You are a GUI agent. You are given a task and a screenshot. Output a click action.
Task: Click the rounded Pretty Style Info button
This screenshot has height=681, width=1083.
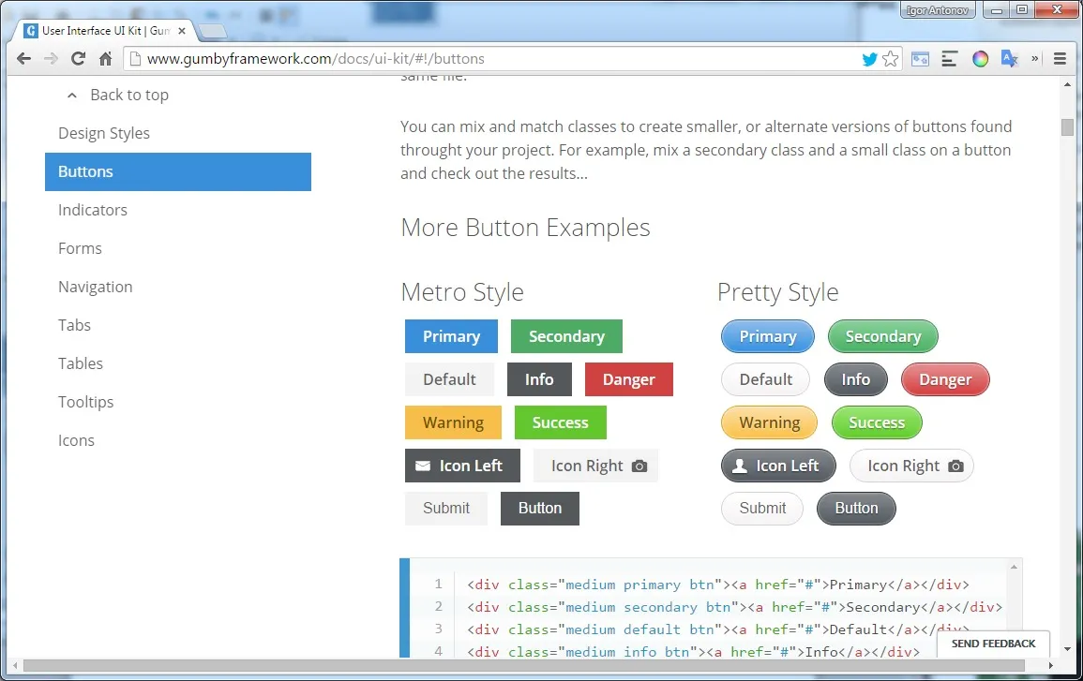(855, 379)
